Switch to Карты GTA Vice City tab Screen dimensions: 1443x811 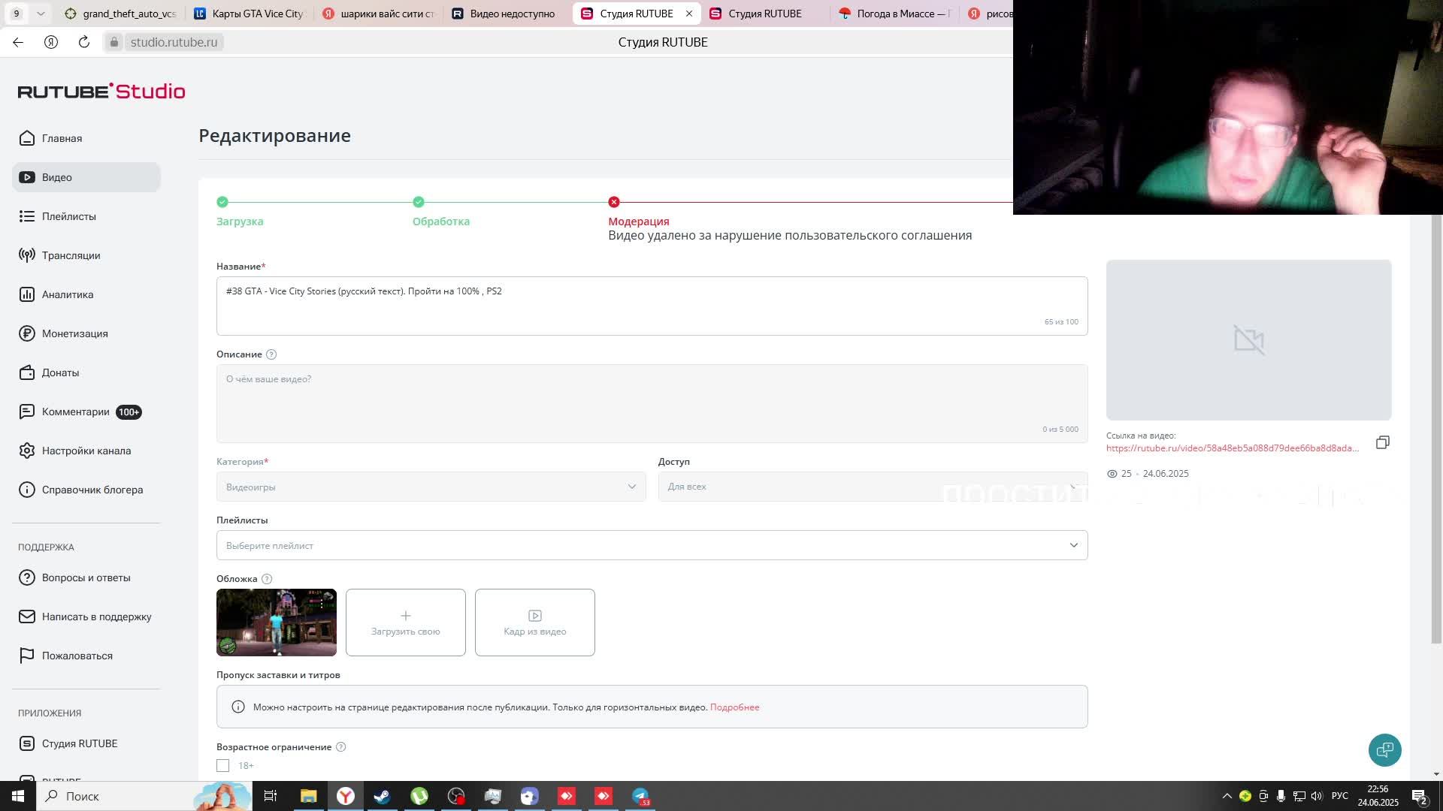[x=249, y=14]
